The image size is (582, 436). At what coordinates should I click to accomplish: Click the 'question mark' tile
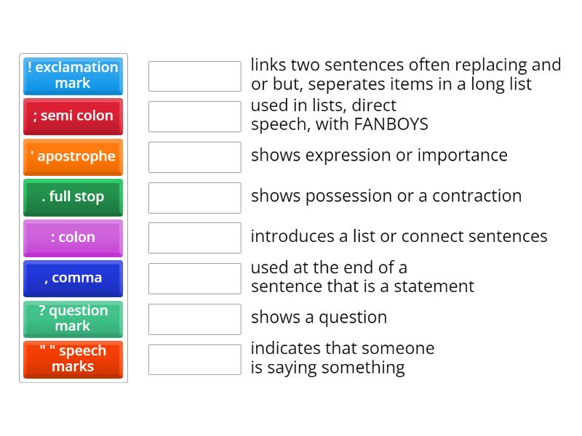click(73, 319)
